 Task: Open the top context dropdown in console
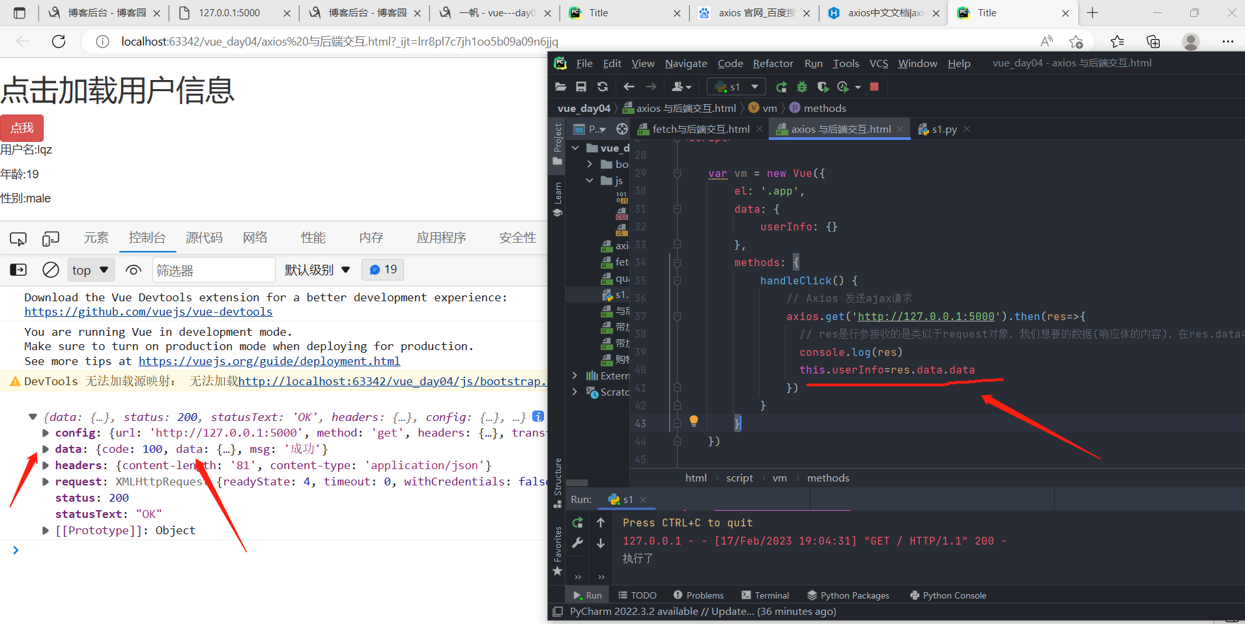click(x=91, y=270)
